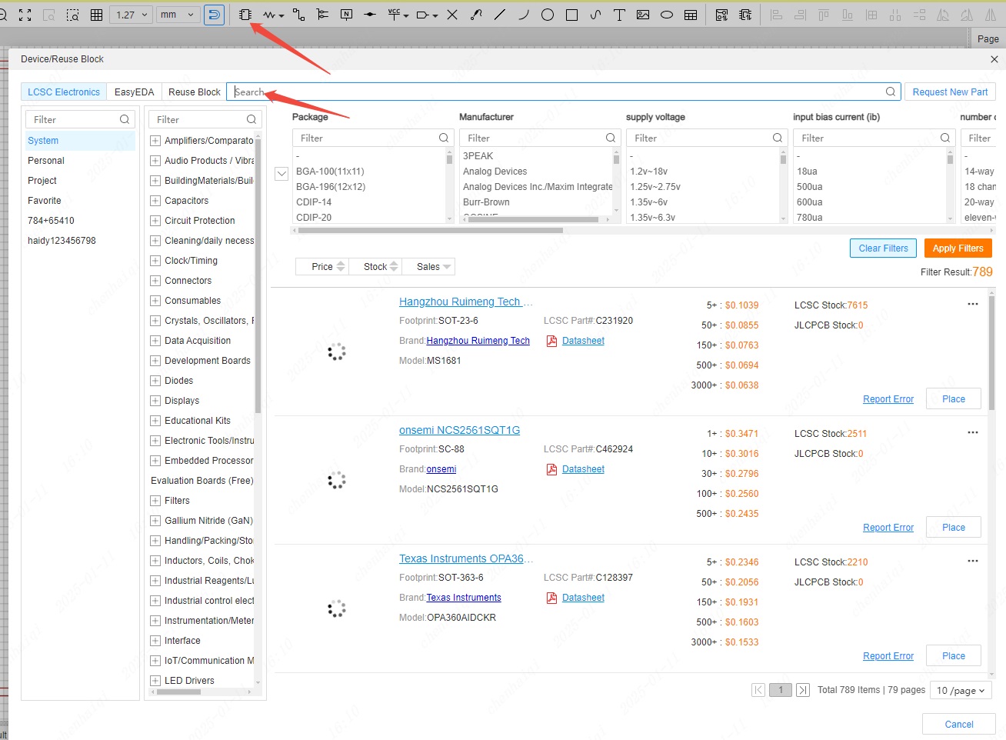This screenshot has width=1006, height=740.
Task: Select the Image insert tool in toolbar
Action: 643,15
